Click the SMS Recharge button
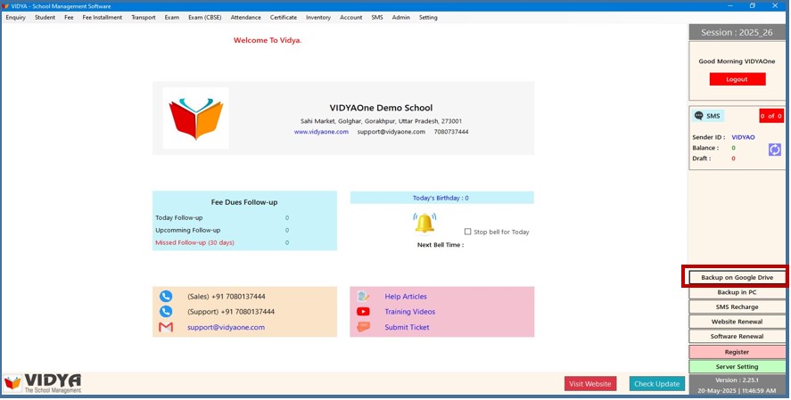This screenshot has height=400, width=791. pos(737,306)
